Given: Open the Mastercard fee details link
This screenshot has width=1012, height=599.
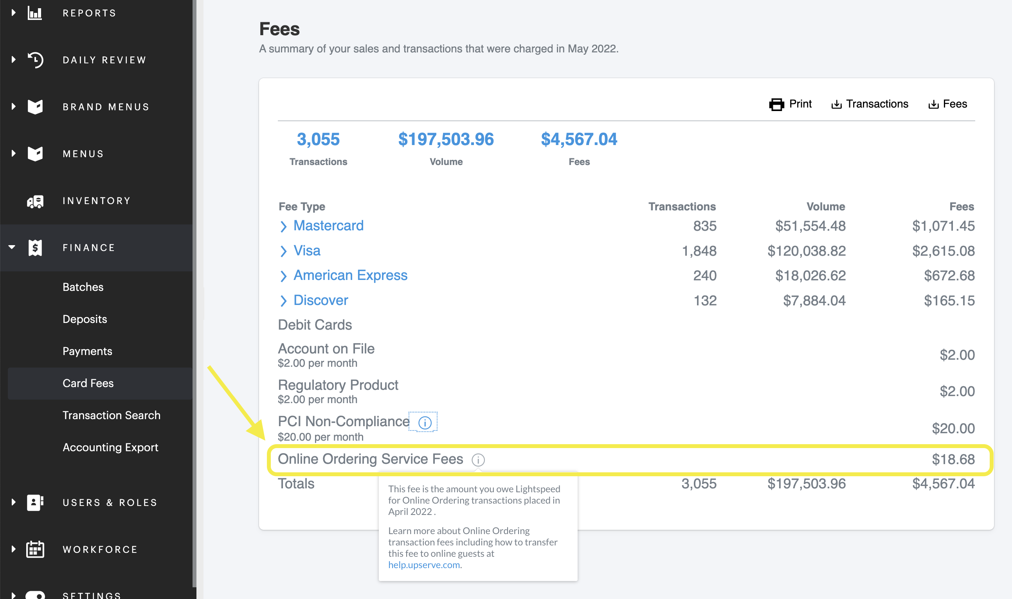Looking at the screenshot, I should click(328, 226).
